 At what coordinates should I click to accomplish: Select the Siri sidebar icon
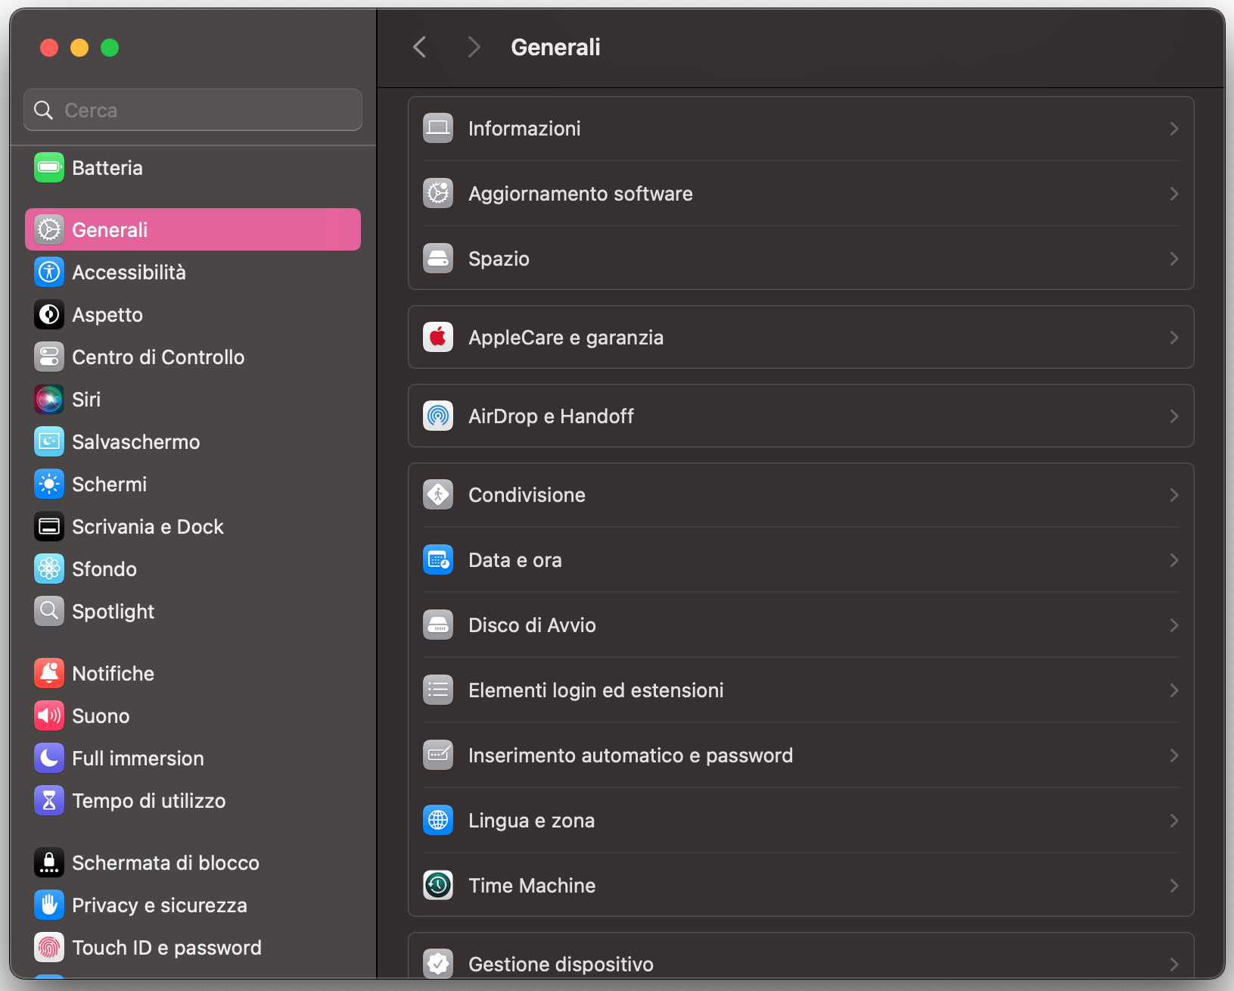[48, 399]
